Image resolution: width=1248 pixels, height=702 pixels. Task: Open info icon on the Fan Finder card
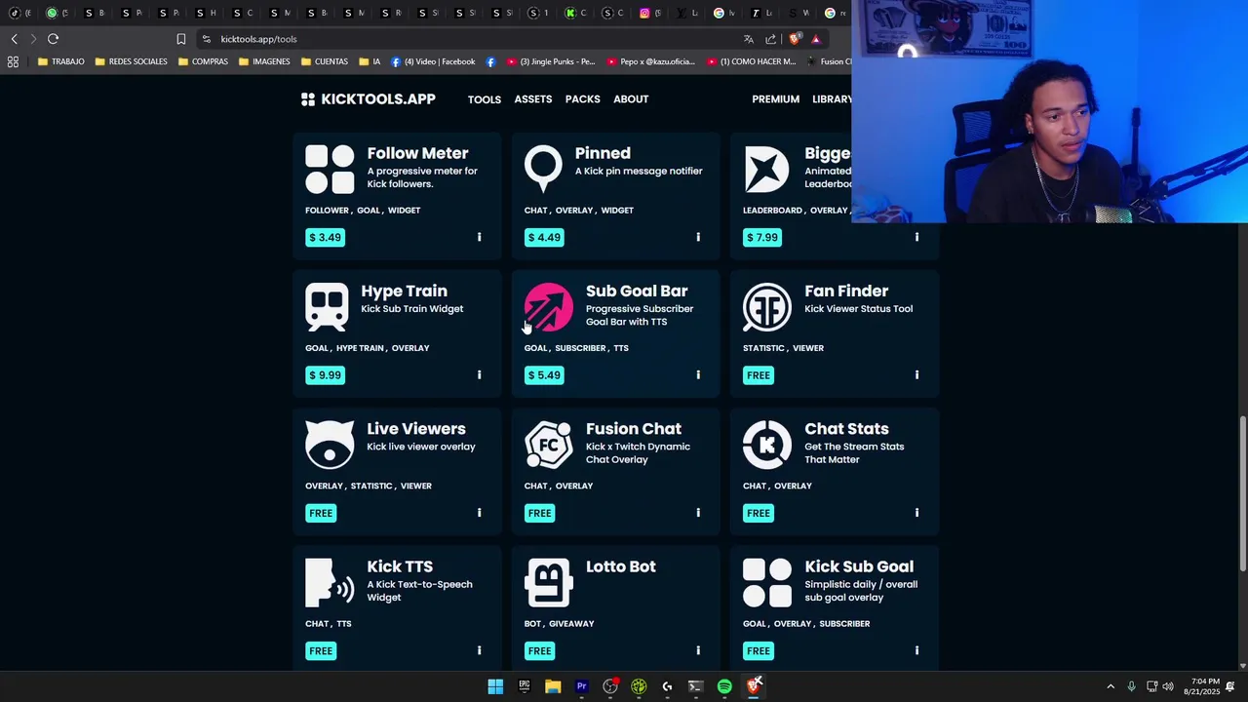click(916, 374)
